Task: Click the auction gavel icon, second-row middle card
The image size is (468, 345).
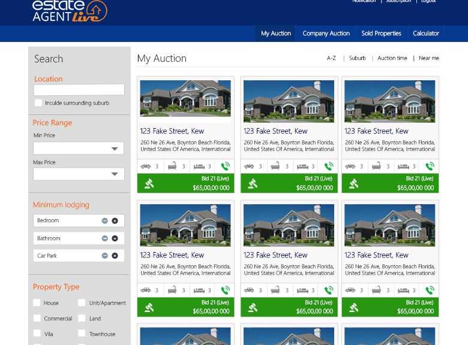Action: point(253,307)
